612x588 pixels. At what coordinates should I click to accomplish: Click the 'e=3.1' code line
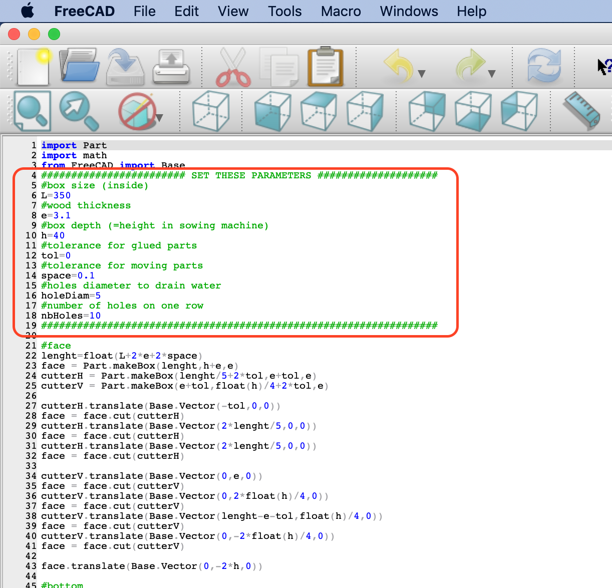tap(56, 215)
